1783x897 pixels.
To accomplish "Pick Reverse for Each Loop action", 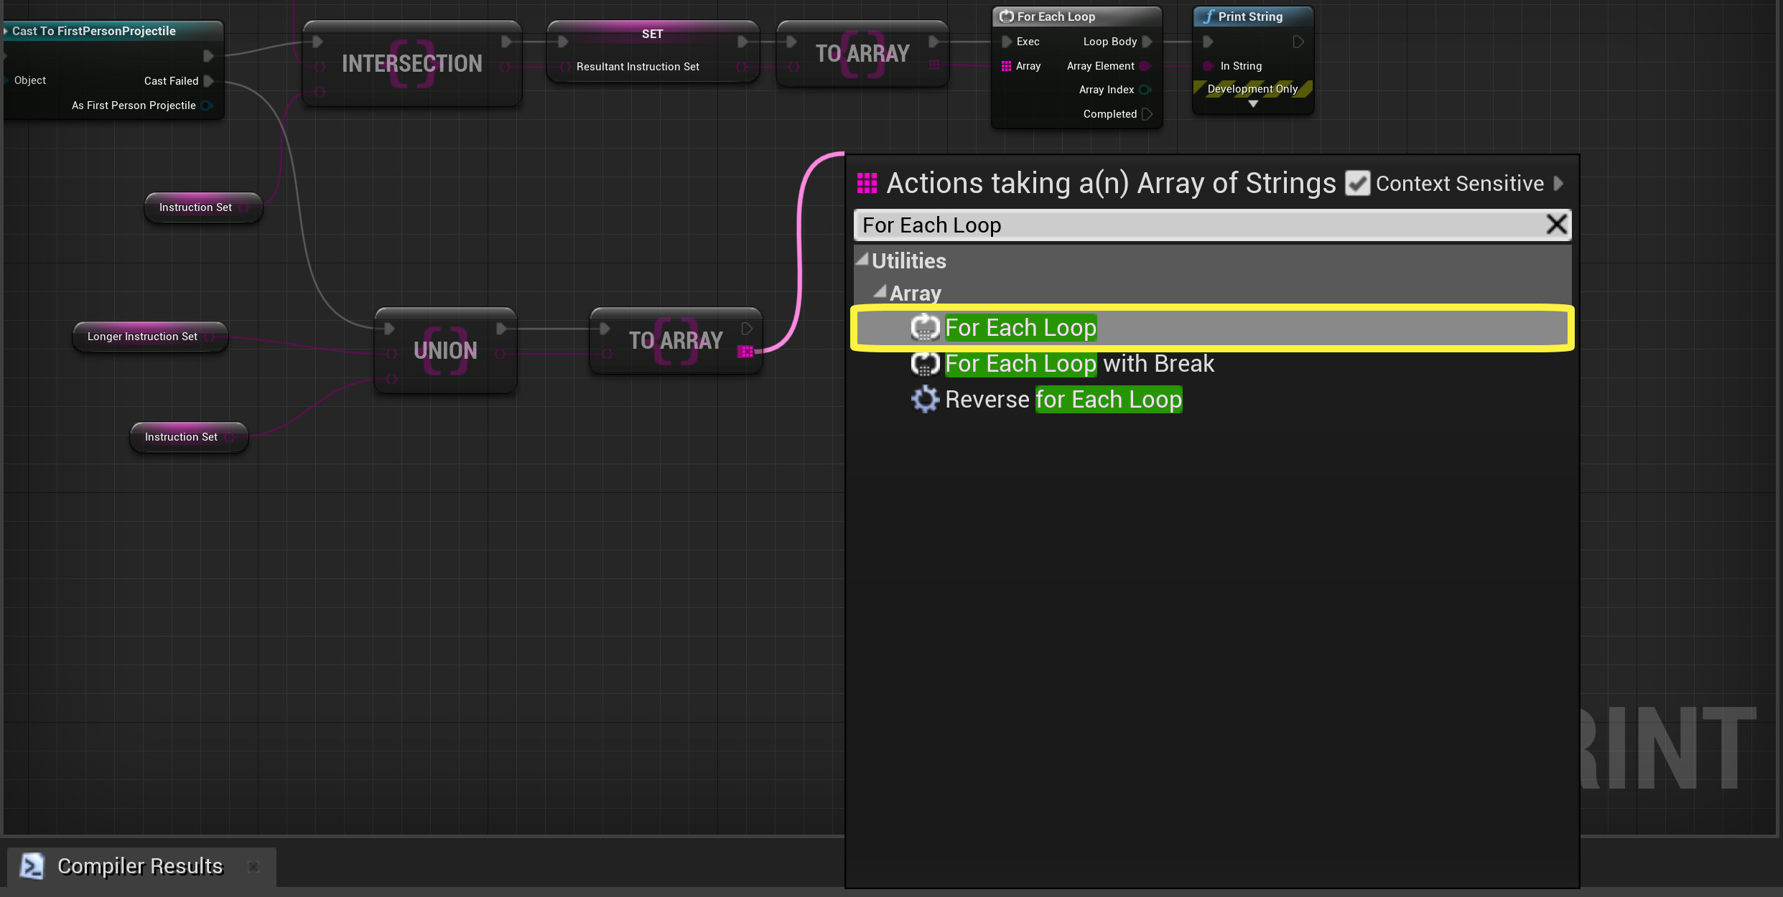I will pos(1063,400).
